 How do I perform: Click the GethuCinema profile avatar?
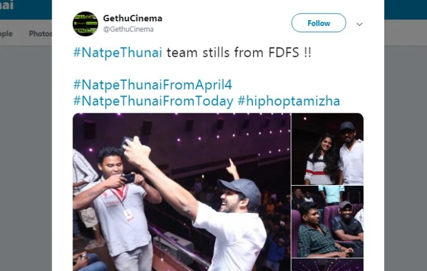[x=85, y=24]
